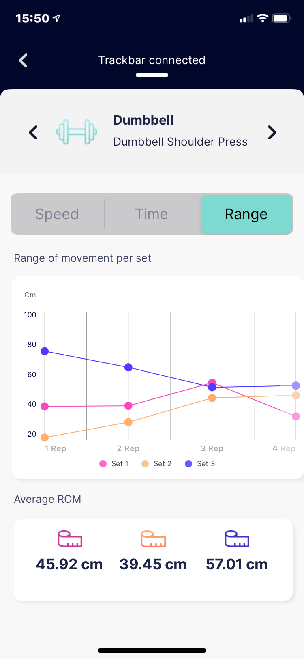Tap the battery indicator icon
Viewport: 304px width, 659px height.
(282, 18)
